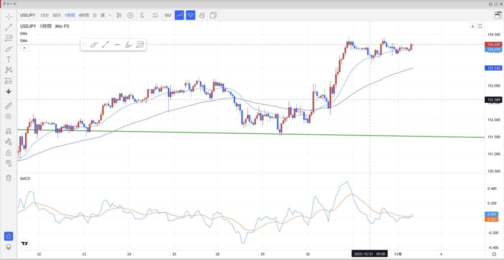Click the green horizontal support line
This screenshot has height=260, width=504.
(246, 133)
